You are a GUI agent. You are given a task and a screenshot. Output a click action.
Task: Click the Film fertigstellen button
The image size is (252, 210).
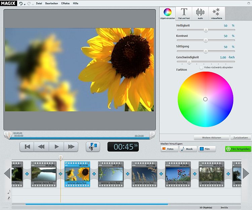coord(238,149)
